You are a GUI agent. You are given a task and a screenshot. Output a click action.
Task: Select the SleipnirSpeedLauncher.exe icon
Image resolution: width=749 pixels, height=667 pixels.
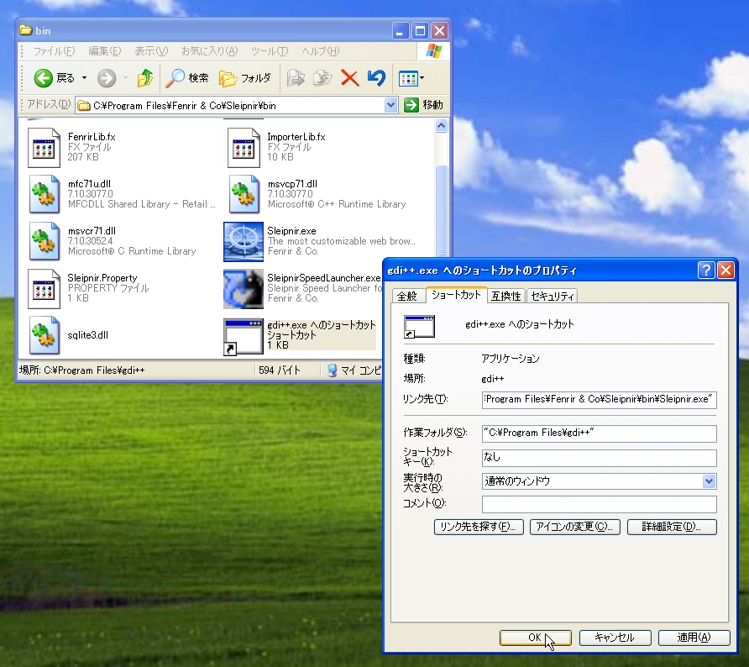244,289
